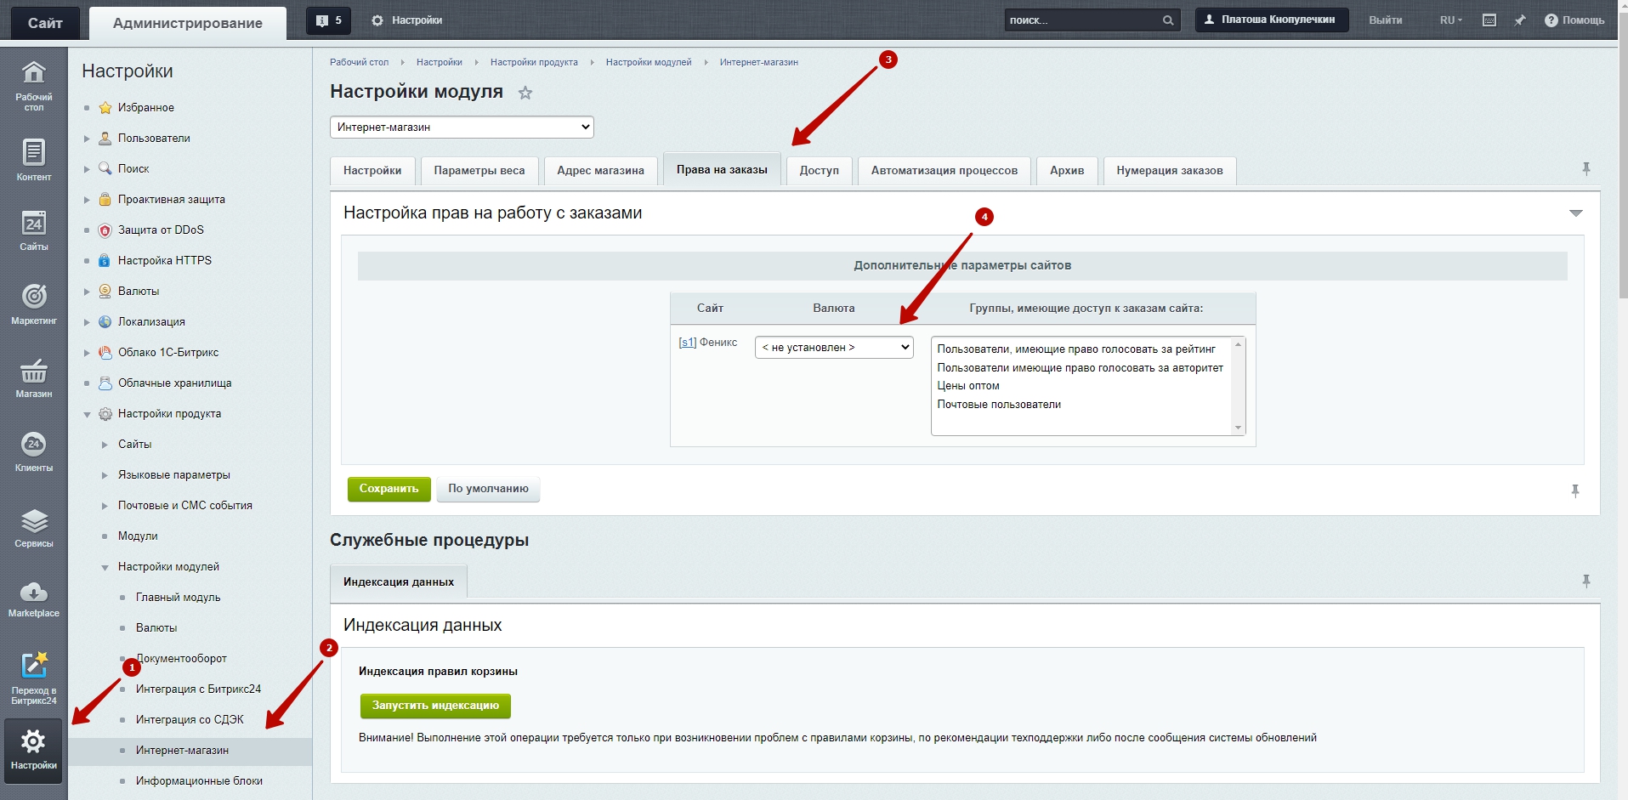Viewport: 1628px width, 800px height.
Task: Expand the Поиск tree node
Action: click(x=87, y=168)
